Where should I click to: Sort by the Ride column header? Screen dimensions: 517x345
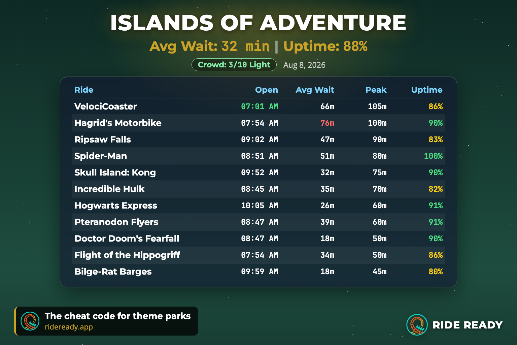tap(84, 90)
